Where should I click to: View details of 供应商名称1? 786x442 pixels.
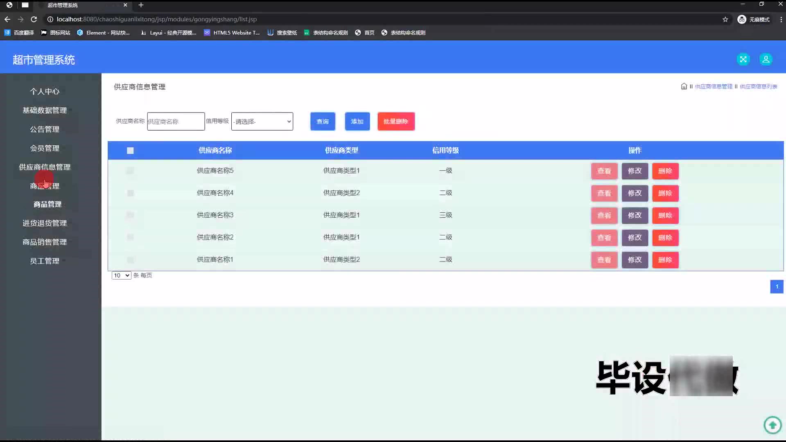tap(604, 260)
